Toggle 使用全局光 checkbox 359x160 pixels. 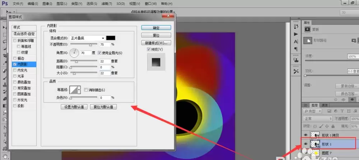99,53
